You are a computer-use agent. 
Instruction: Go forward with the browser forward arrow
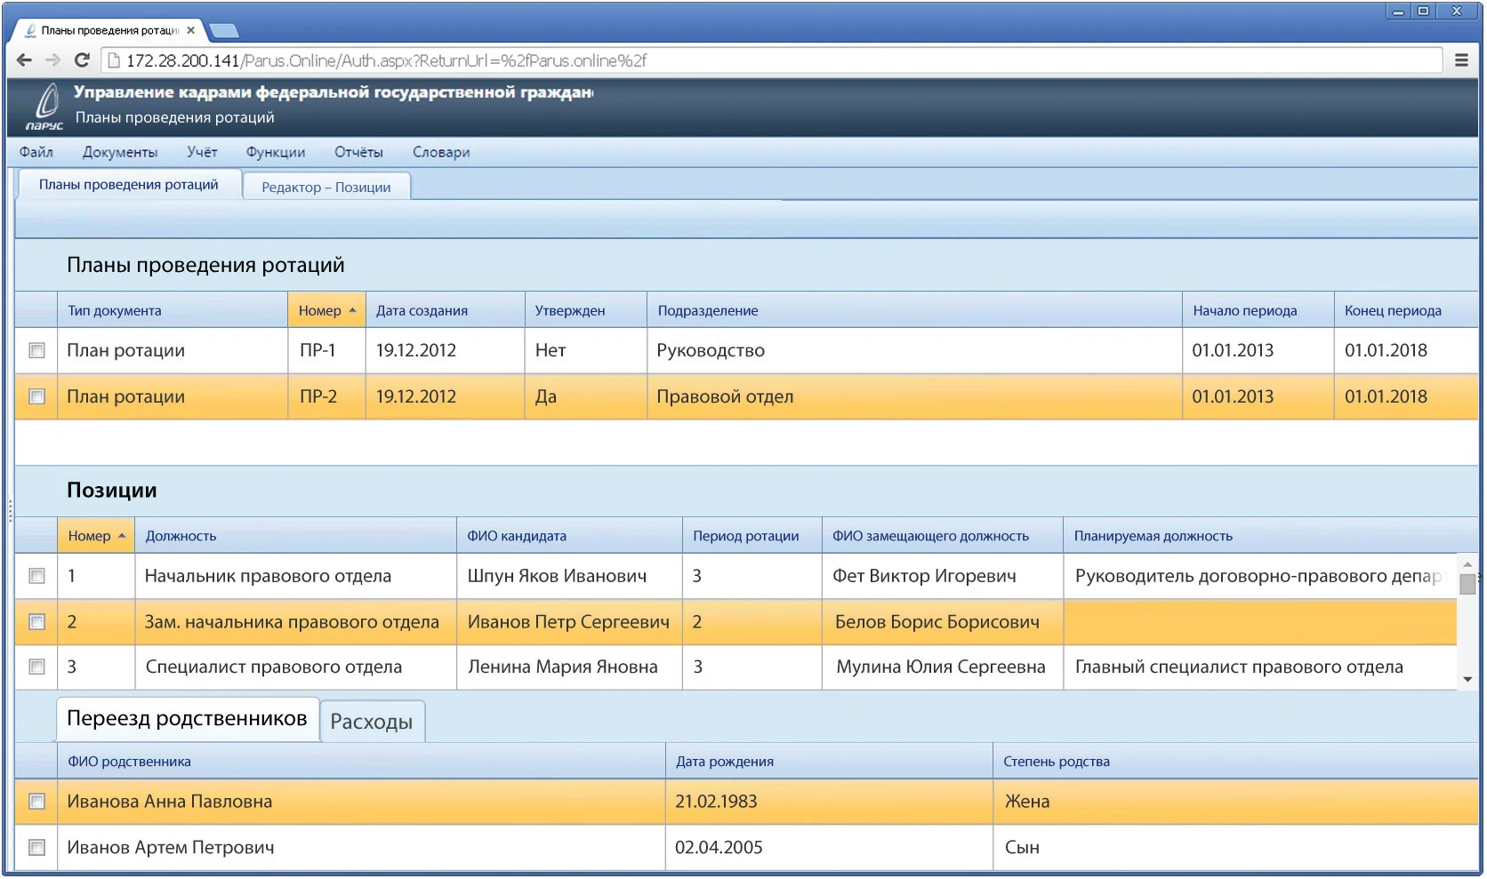[53, 60]
